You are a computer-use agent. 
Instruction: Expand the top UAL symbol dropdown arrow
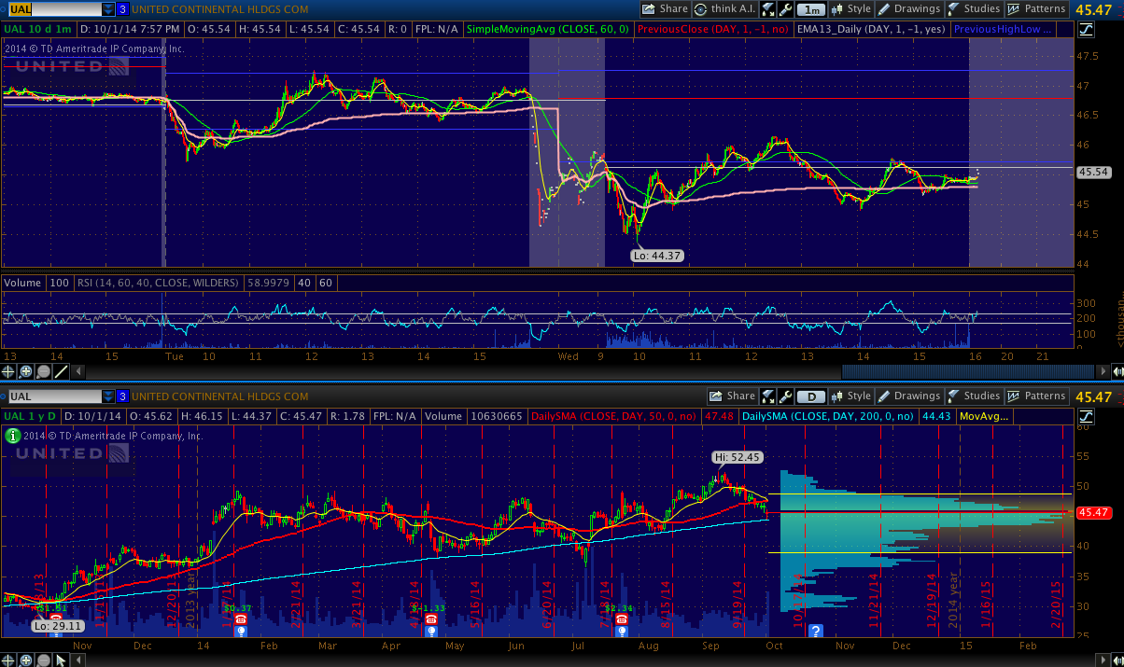[109, 9]
